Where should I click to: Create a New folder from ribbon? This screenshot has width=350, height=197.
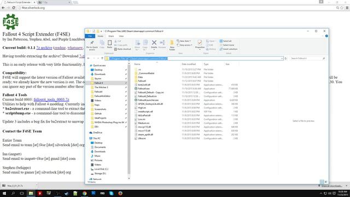pyautogui.click(x=172, y=45)
